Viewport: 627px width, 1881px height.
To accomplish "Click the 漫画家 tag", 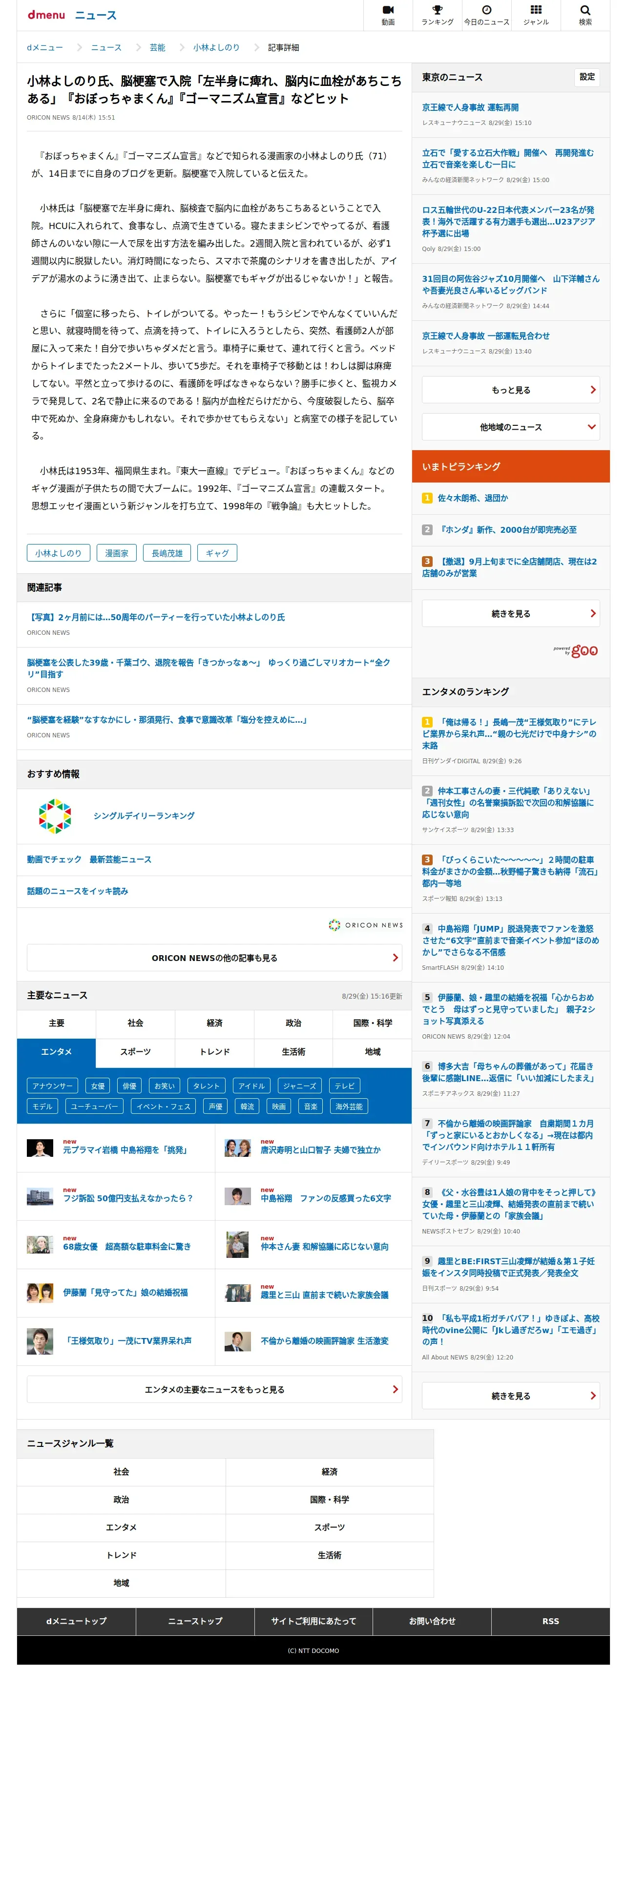I will (117, 553).
